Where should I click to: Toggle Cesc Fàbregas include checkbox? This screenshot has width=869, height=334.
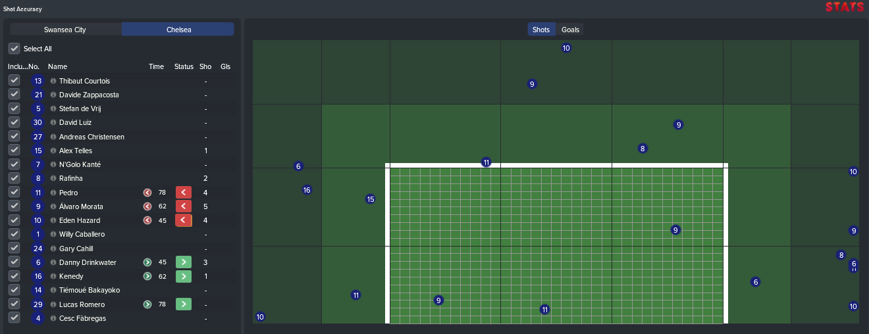(14, 318)
